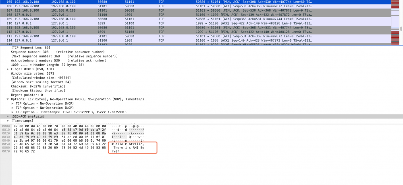Expand the [SEQ/ACK analysis] node
This screenshot has width=403, height=185.
tap(8, 116)
